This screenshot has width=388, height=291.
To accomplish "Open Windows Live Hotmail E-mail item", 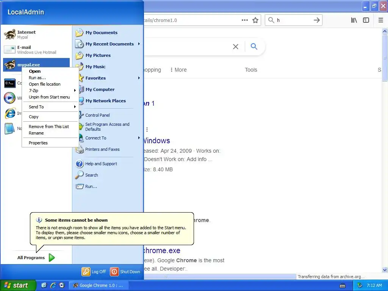I will (x=36, y=50).
